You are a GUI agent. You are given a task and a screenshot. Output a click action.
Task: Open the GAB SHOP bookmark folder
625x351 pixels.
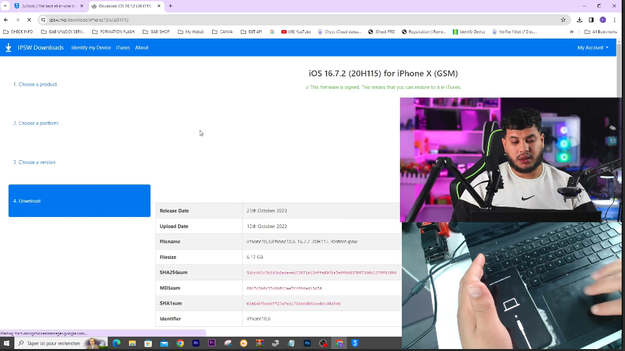click(x=156, y=31)
